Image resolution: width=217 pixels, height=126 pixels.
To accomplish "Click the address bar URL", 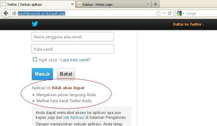I will (41, 14).
